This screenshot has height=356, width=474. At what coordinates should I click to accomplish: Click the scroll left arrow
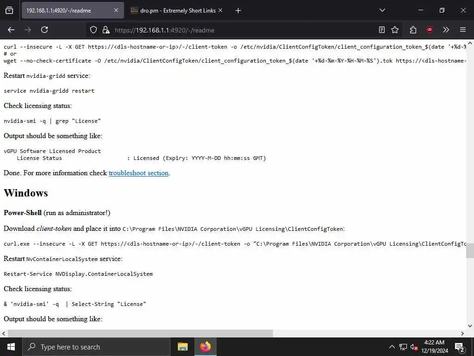[x=4, y=333]
